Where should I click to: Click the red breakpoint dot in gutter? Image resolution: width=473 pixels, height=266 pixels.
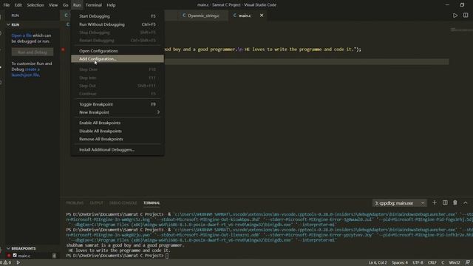[x=63, y=50]
